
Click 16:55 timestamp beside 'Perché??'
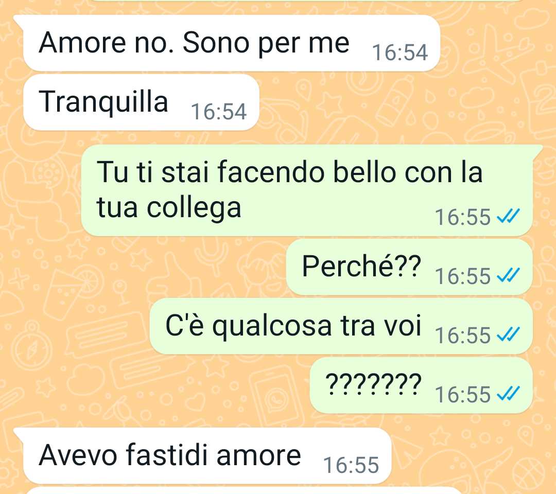tap(463, 276)
